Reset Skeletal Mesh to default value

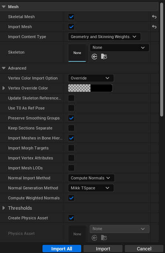(x=154, y=17)
